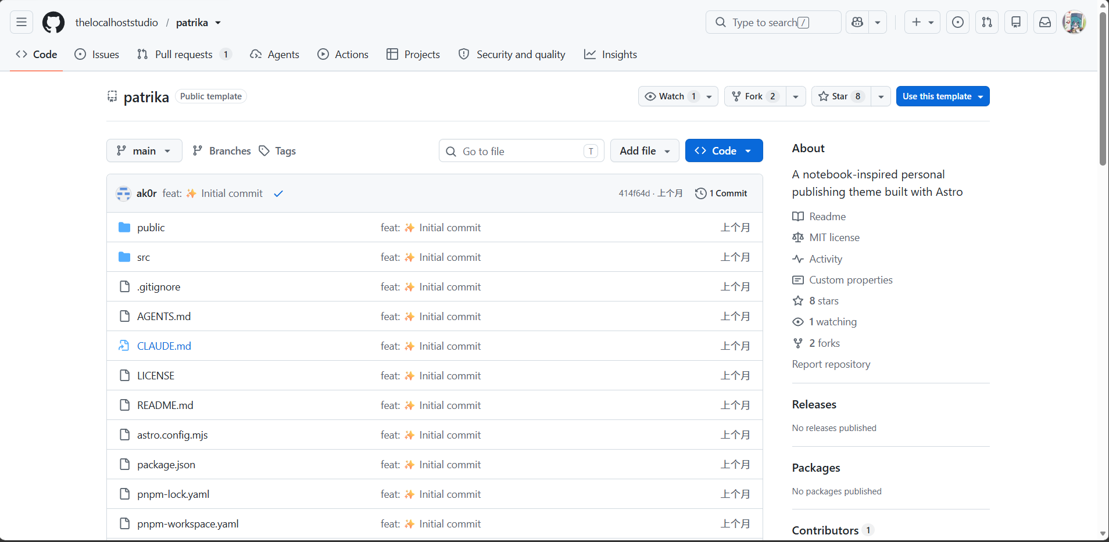Star the patrika repository
The width and height of the screenshot is (1109, 542).
coord(840,96)
